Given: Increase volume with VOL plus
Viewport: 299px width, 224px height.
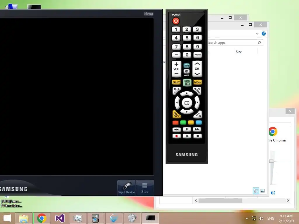Looking at the screenshot, I should [176, 64].
